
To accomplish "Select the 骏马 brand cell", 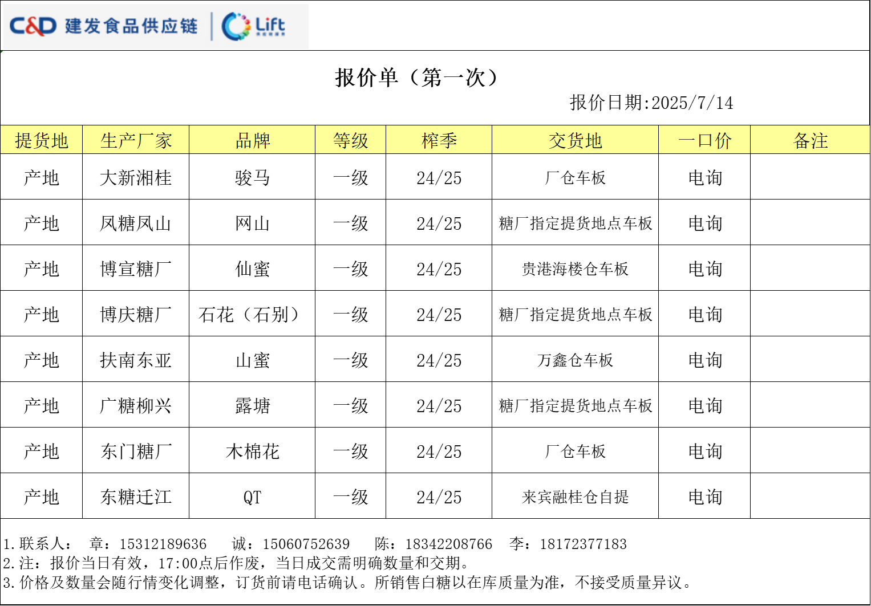I will tap(252, 178).
